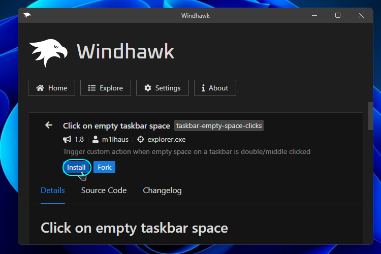Screen dimensions: 381x254
Task: Close the Windhawk window
Action: coord(361,16)
